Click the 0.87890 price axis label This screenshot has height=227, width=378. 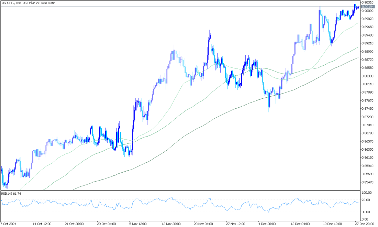[367, 93]
